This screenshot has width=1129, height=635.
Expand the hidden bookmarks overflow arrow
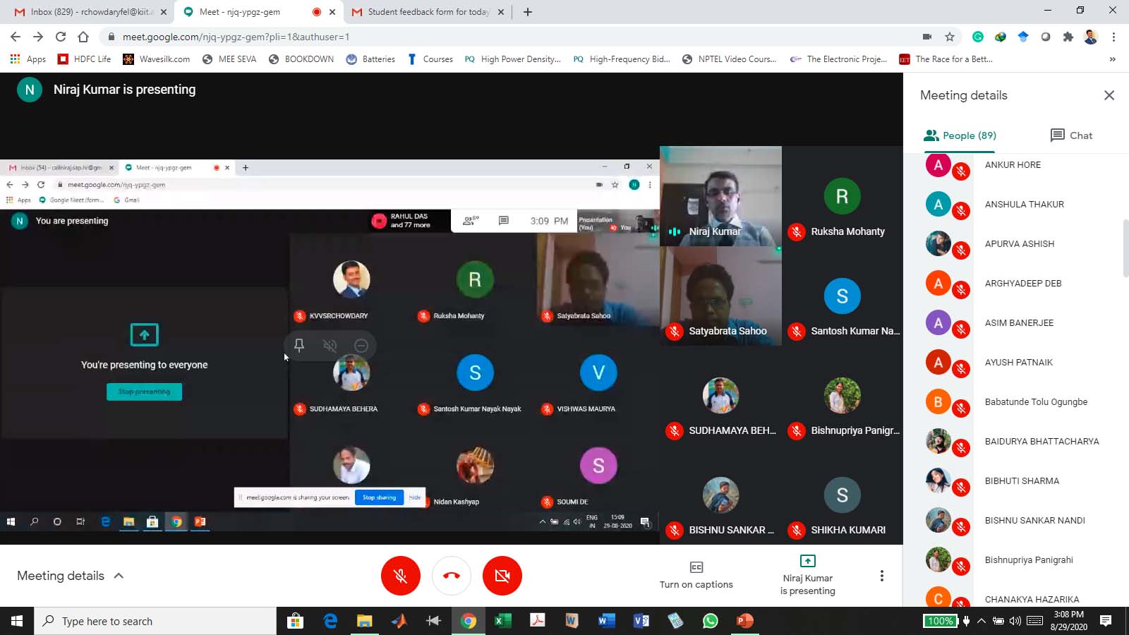coord(1112,59)
